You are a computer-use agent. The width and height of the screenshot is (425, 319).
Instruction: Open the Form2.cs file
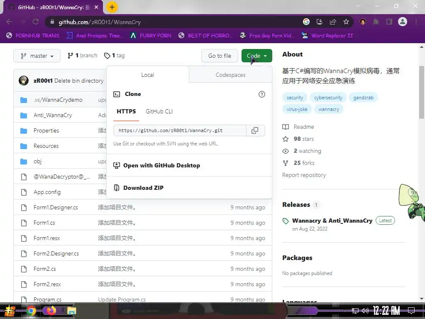click(45, 269)
